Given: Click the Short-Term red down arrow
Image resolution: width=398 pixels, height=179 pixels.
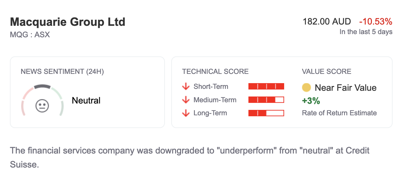Looking at the screenshot, I should tap(186, 87).
